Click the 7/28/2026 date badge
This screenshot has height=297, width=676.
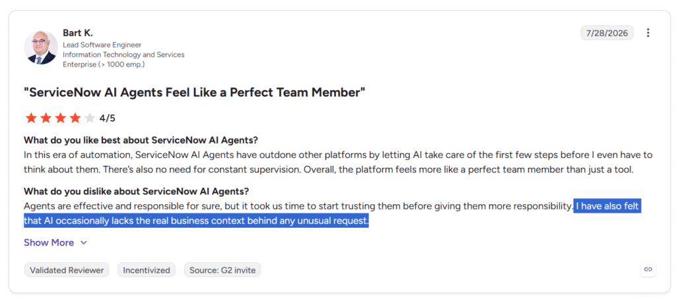[x=607, y=33]
